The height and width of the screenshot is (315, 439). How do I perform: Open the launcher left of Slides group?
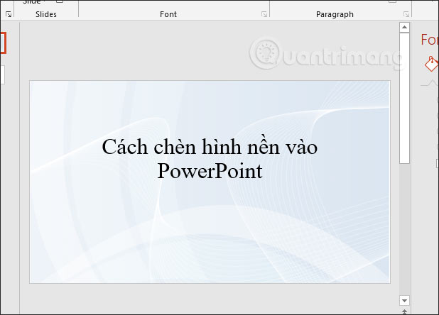(x=9, y=14)
